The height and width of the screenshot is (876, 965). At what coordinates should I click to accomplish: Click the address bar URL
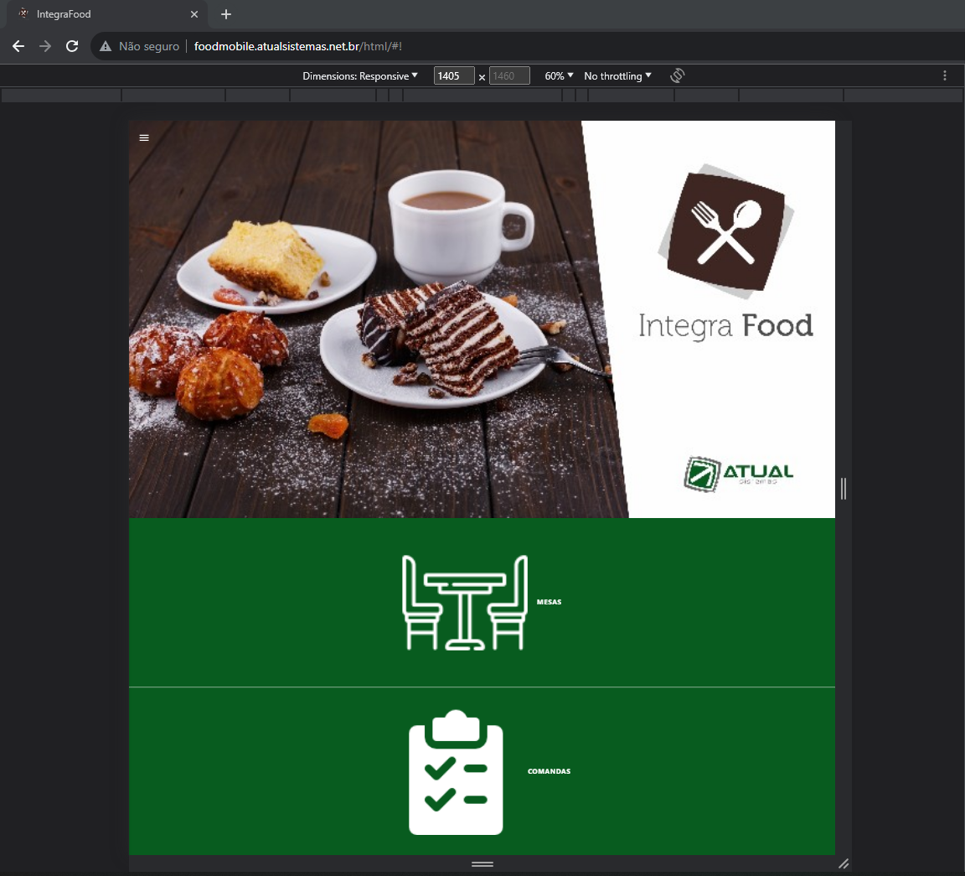click(x=298, y=46)
